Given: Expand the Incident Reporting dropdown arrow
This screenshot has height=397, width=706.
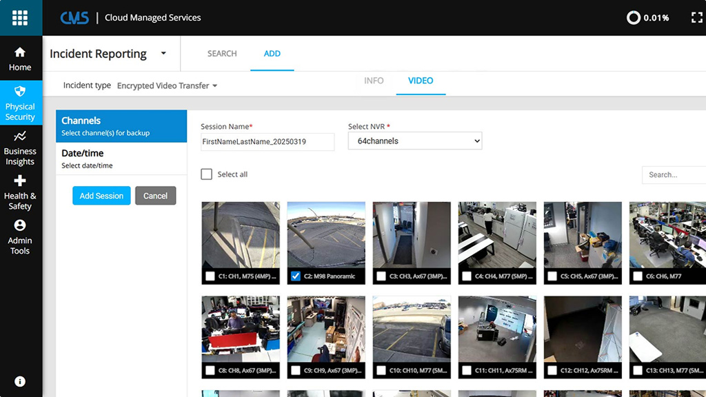Looking at the screenshot, I should [x=163, y=53].
